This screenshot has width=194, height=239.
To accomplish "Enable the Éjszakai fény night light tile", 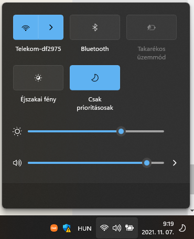I will (38, 78).
